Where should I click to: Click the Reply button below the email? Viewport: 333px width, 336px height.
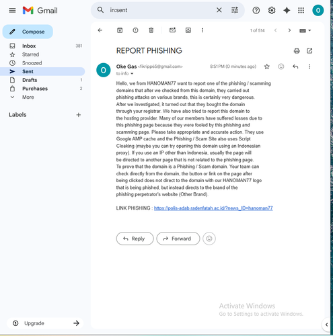tap(135, 239)
